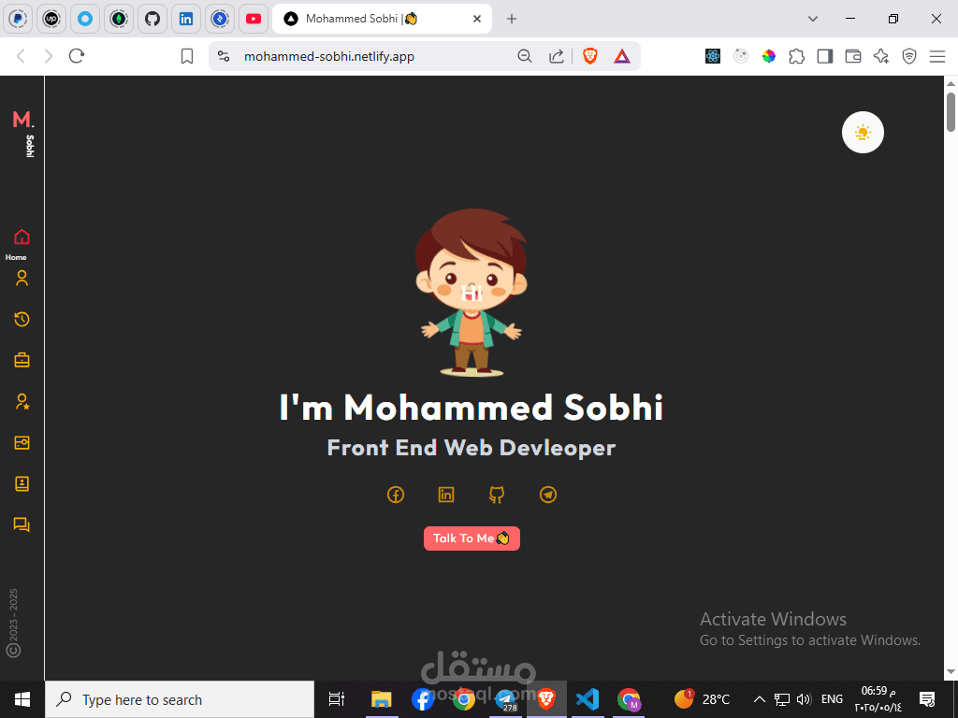This screenshot has width=958, height=718.
Task: Click the Front End Web Devleoper subtitle
Action: 472,448
